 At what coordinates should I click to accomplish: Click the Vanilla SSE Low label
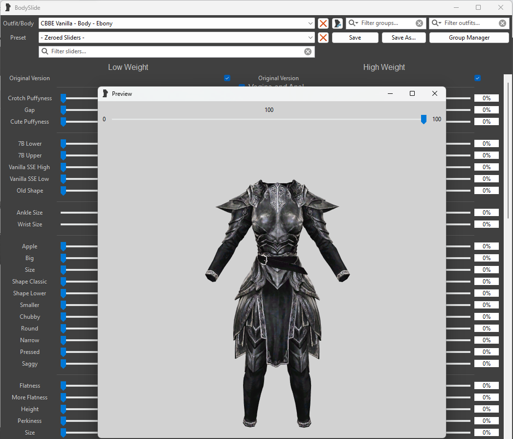click(x=29, y=179)
